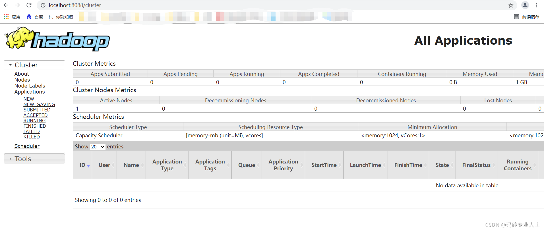The height and width of the screenshot is (230, 544).
Task: Open the Lost Nodes count link
Action: point(464,109)
